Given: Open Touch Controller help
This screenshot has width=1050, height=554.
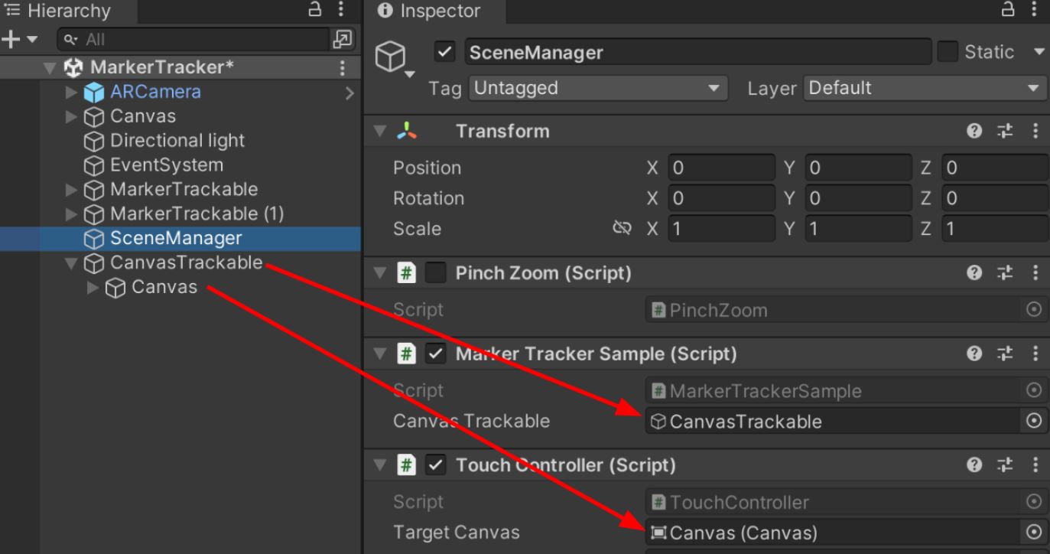Looking at the screenshot, I should pyautogui.click(x=974, y=464).
